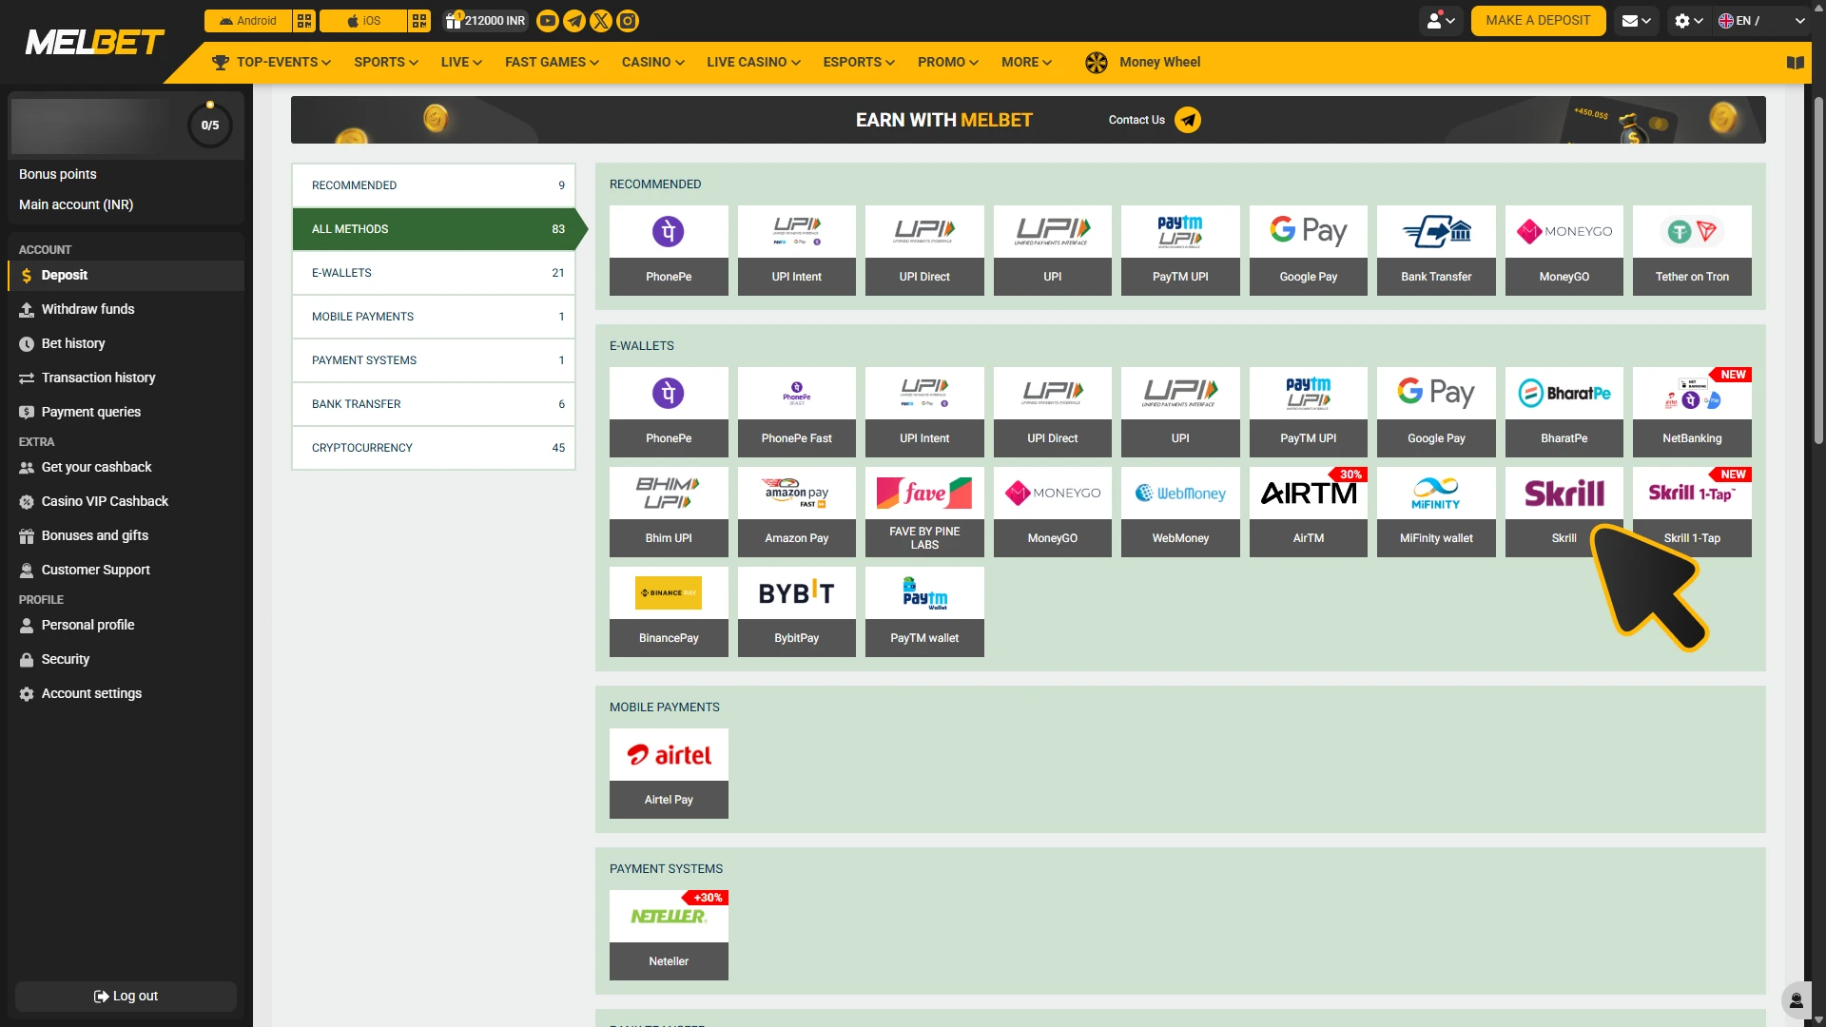Show the Android app QR code

coord(304,21)
